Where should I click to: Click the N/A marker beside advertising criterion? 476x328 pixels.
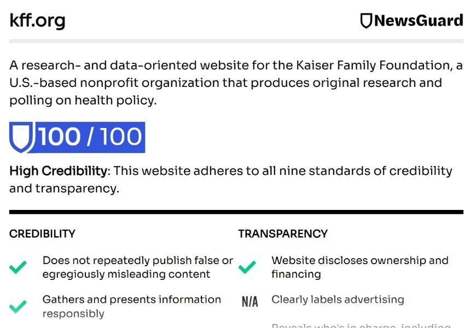coord(249,301)
